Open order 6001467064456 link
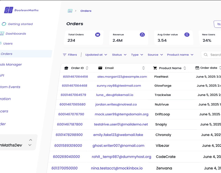Viewport: 221px width, 173px height. (x=75, y=77)
